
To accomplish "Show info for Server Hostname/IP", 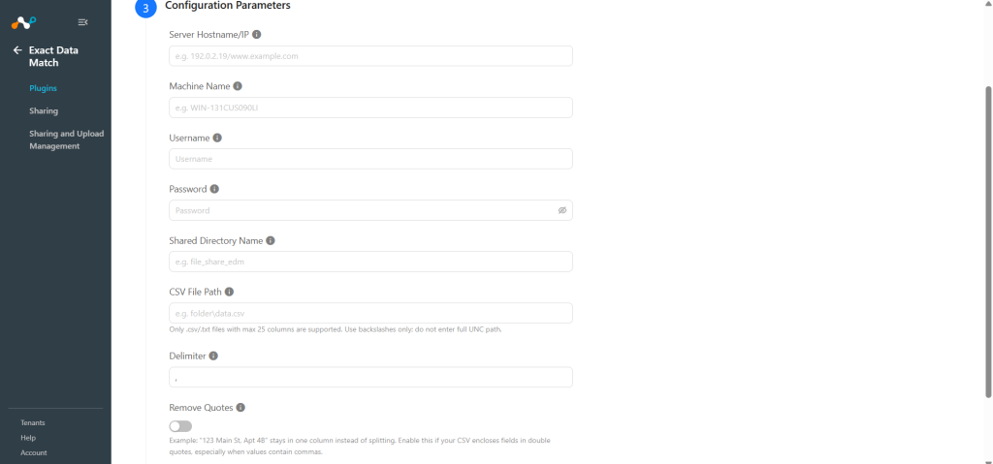I will tap(256, 35).
